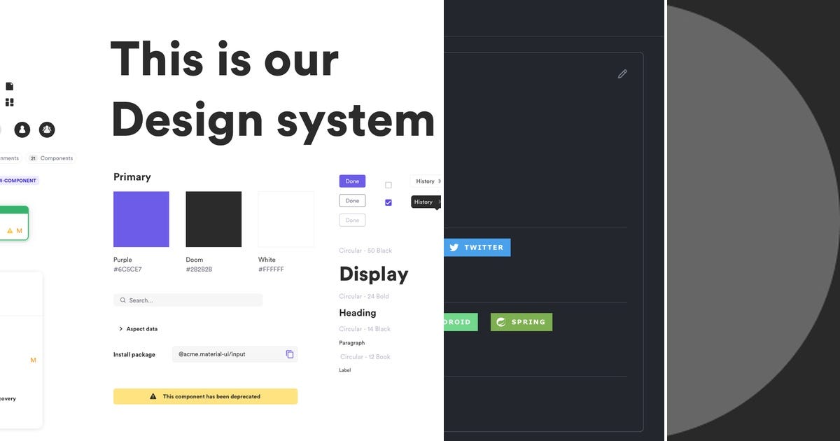840x441 pixels.
Task: Enable the empty checkbox above the checked one
Action: pos(388,184)
